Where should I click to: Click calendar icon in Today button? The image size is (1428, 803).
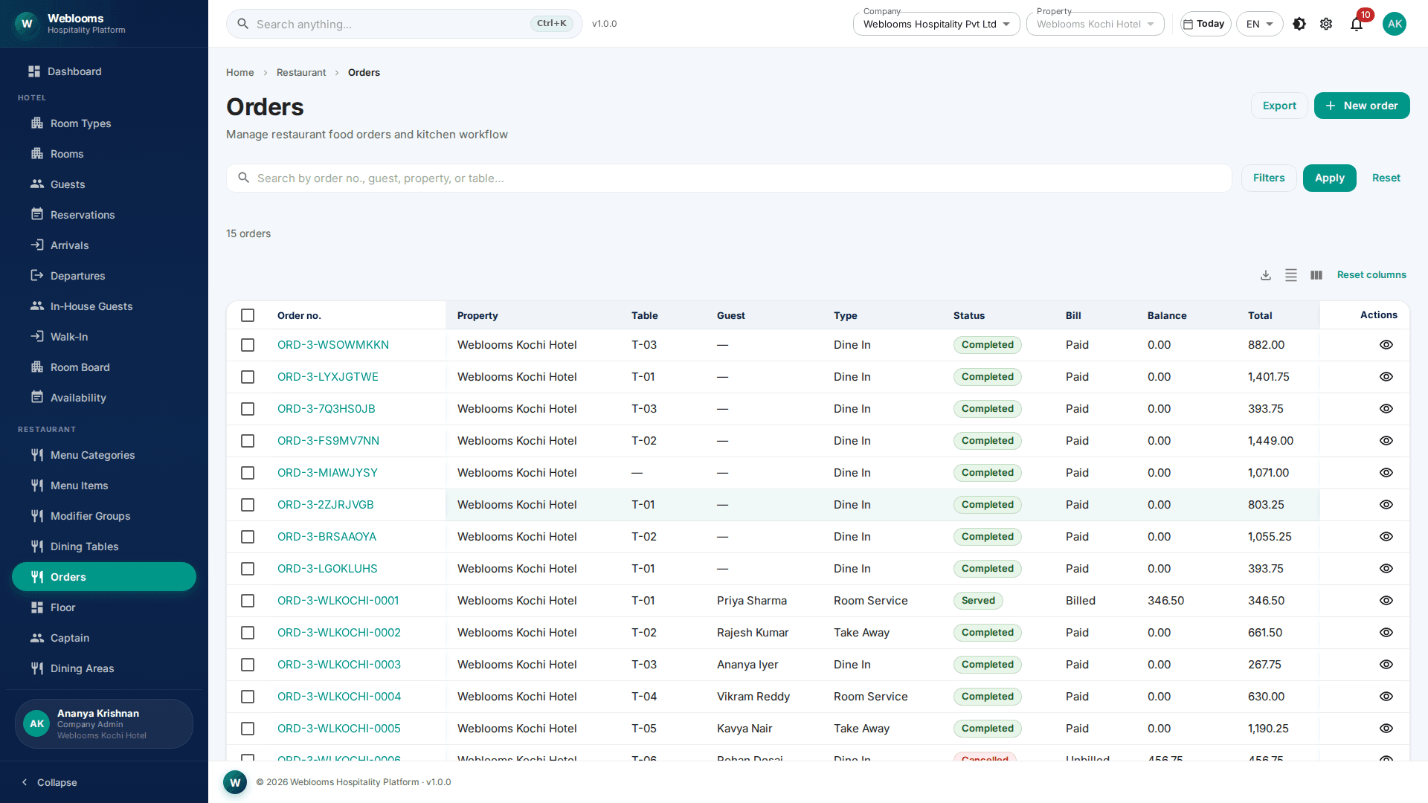(x=1189, y=24)
